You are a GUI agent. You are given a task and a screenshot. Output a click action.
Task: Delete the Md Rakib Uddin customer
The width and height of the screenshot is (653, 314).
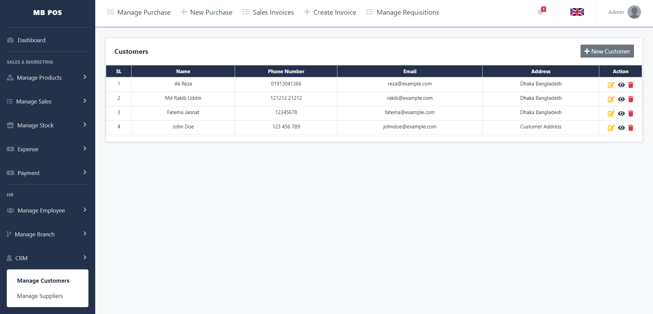pos(631,99)
